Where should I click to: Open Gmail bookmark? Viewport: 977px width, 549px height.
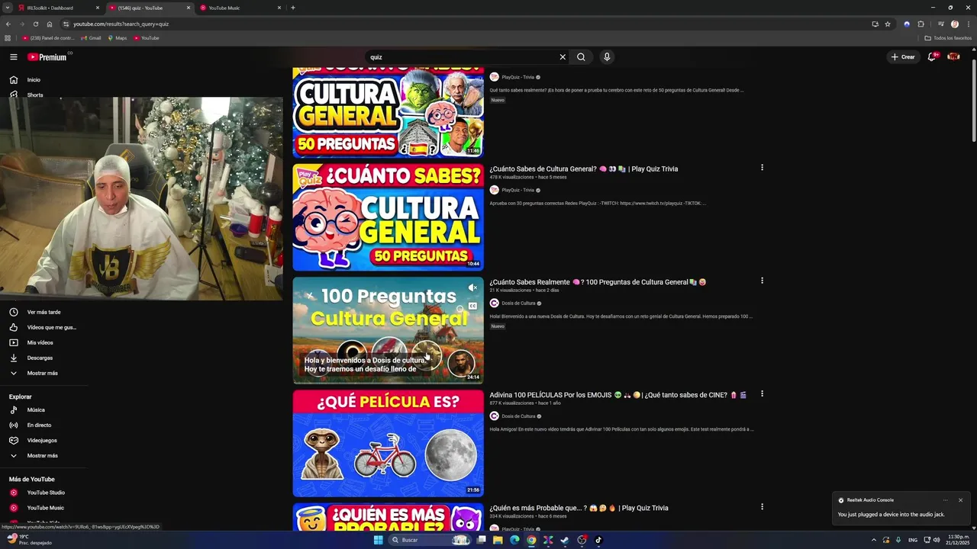point(91,38)
